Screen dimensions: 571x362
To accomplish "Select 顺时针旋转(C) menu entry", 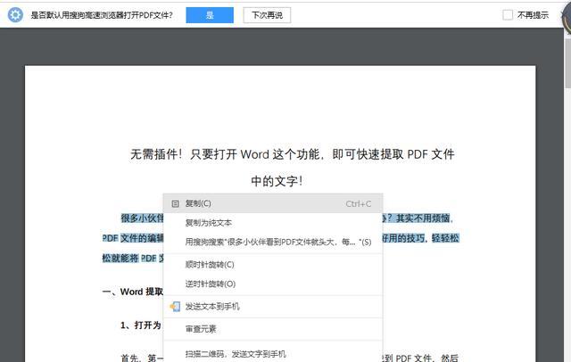I will point(273,265).
